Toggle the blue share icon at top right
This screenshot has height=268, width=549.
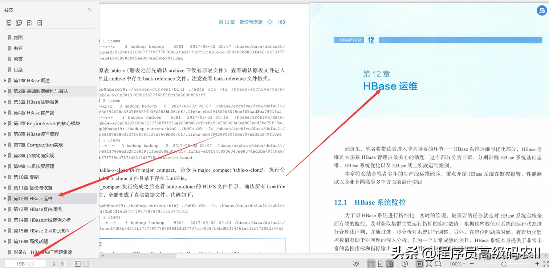click(x=541, y=10)
